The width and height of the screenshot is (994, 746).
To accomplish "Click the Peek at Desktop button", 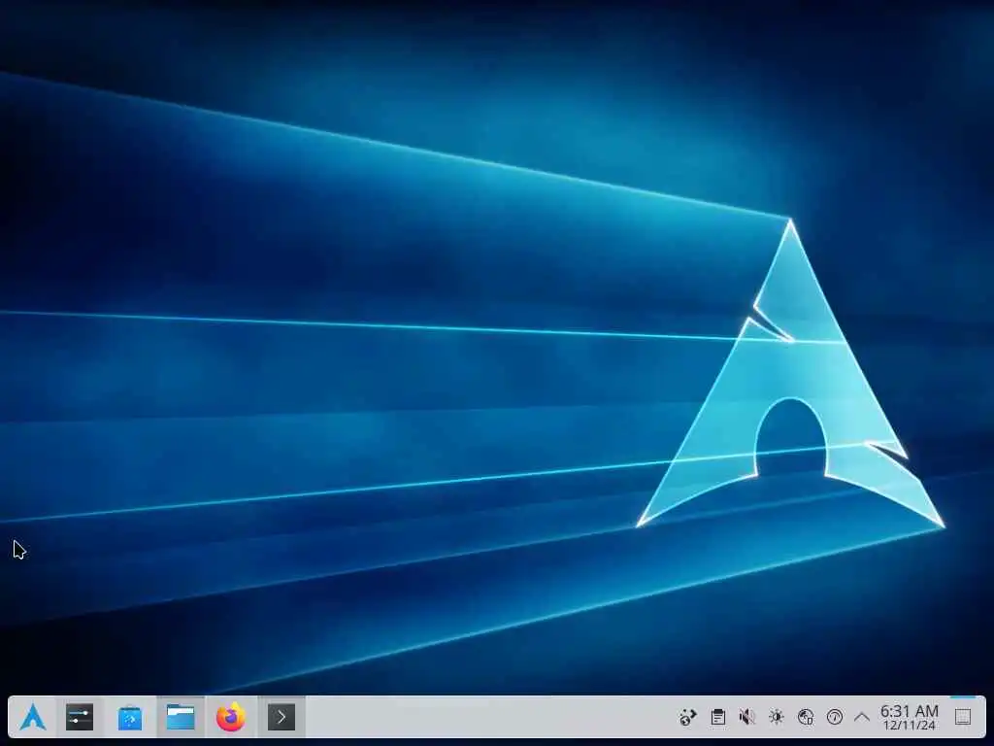I will (x=963, y=717).
